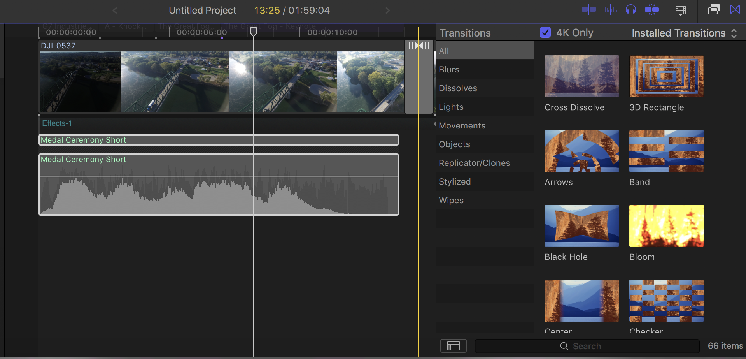746x359 pixels.
Task: Select the Blurs category
Action: point(485,69)
